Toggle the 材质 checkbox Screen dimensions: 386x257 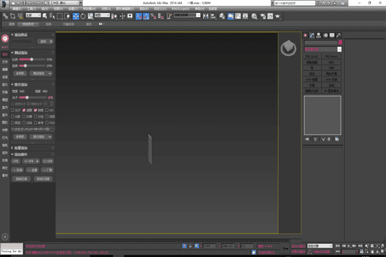(36, 110)
